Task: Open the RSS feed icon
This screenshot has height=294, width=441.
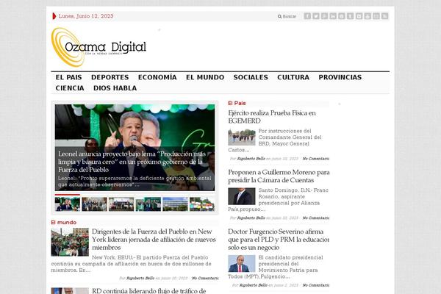Action: tap(384, 16)
